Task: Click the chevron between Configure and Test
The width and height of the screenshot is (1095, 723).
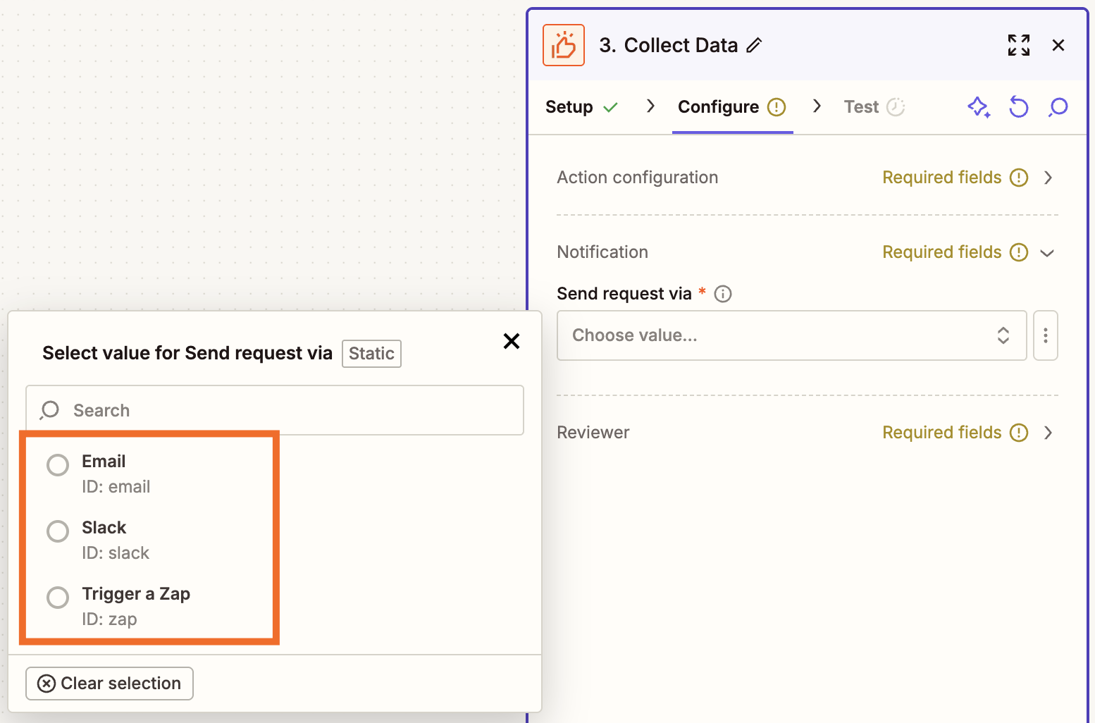Action: 817,106
